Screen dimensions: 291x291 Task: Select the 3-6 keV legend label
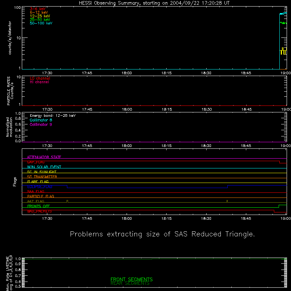click(37, 9)
